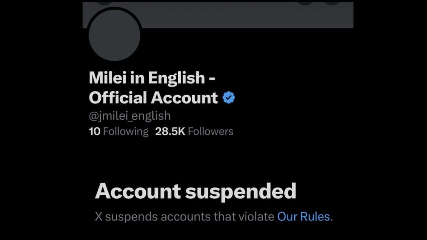The width and height of the screenshot is (427, 240).
Task: Click the "10" following count number
Action: coord(94,131)
